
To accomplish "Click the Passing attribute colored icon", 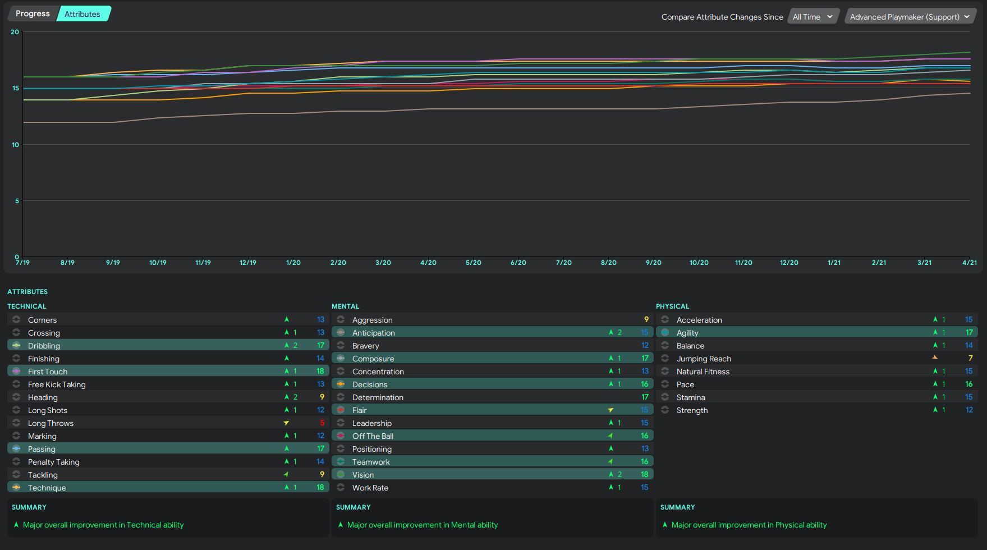I will pyautogui.click(x=16, y=449).
